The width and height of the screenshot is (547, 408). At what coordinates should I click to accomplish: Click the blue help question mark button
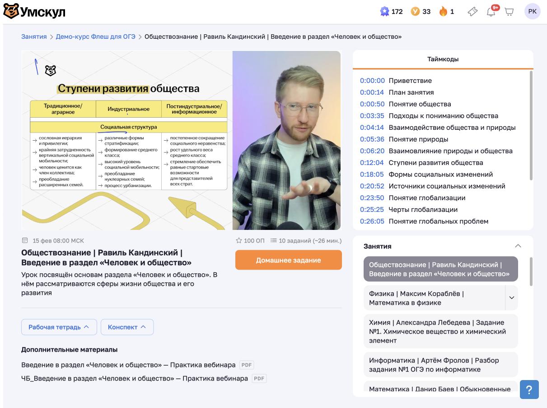coord(529,390)
